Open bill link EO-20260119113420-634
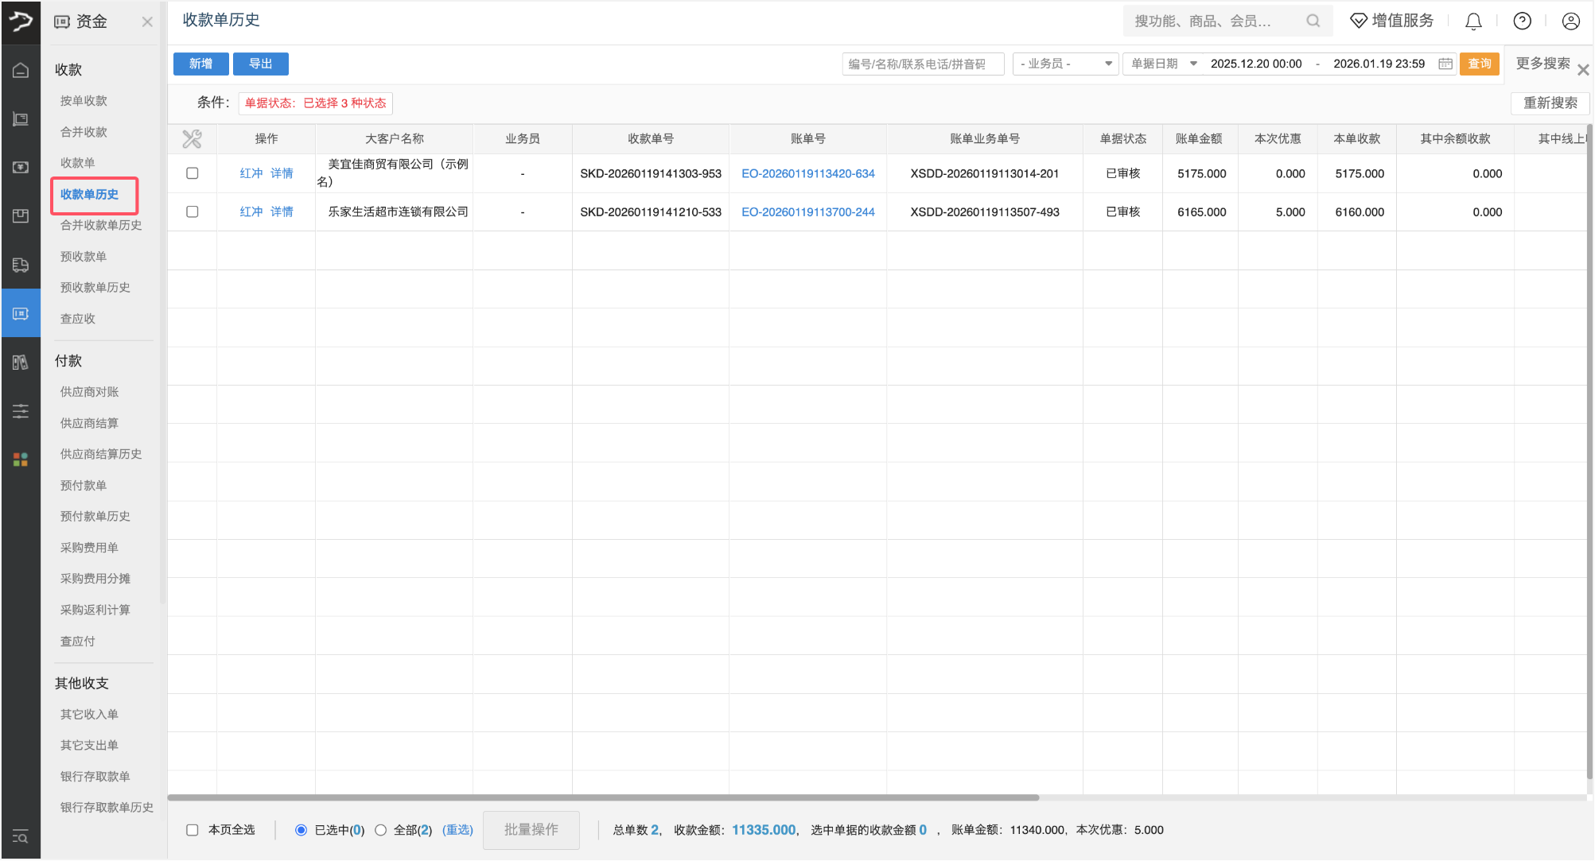The height and width of the screenshot is (861, 1595). [x=807, y=173]
